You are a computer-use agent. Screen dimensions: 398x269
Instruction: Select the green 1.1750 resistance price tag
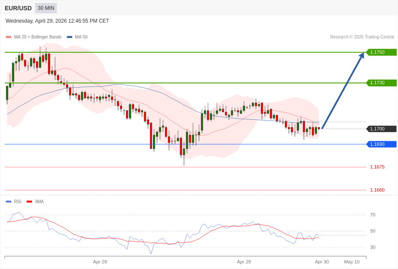pyautogui.click(x=381, y=52)
